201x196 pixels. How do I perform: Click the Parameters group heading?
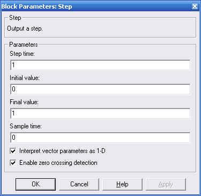tap(24, 45)
